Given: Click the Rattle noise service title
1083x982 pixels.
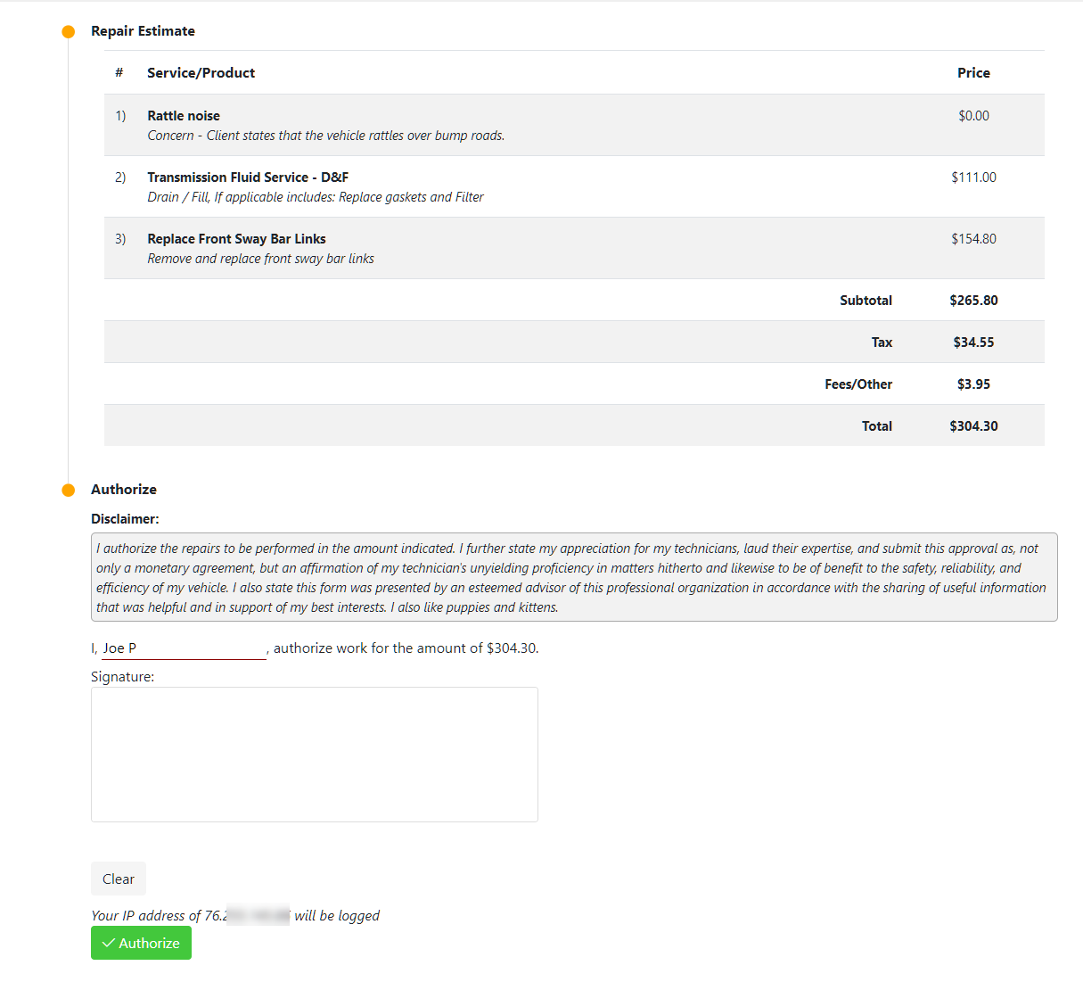Looking at the screenshot, I should [x=184, y=116].
